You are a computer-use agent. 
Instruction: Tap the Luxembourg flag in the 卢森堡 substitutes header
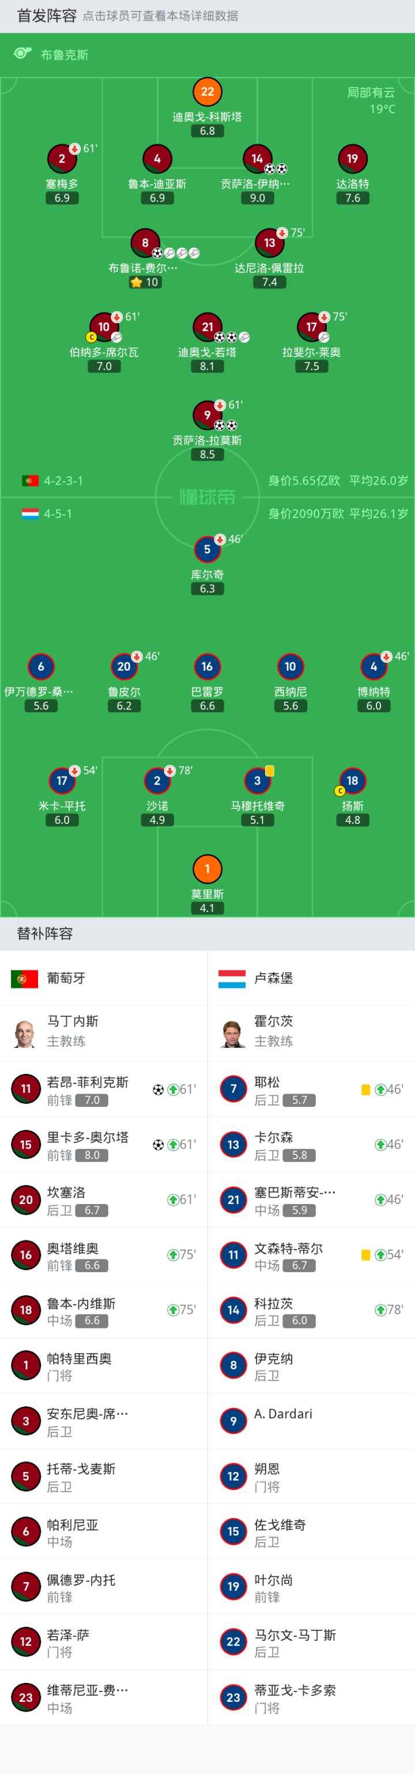(x=232, y=978)
